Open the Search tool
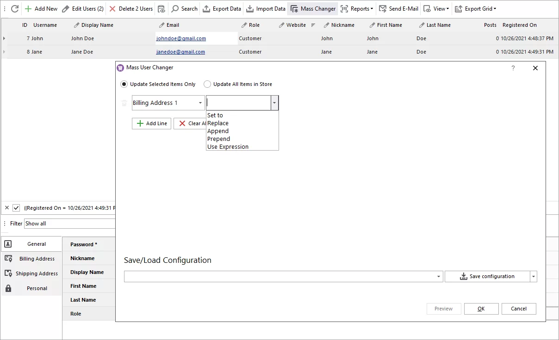The height and width of the screenshot is (340, 559). pos(184,8)
